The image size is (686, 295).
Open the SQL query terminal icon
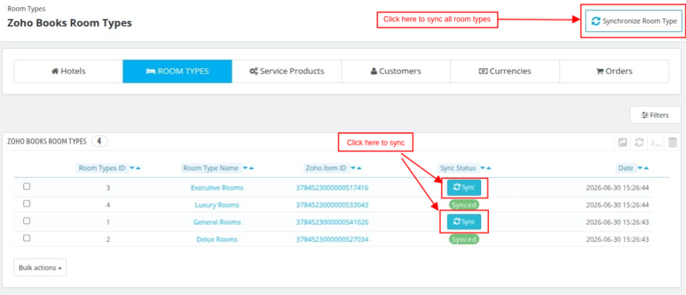pyautogui.click(x=655, y=142)
